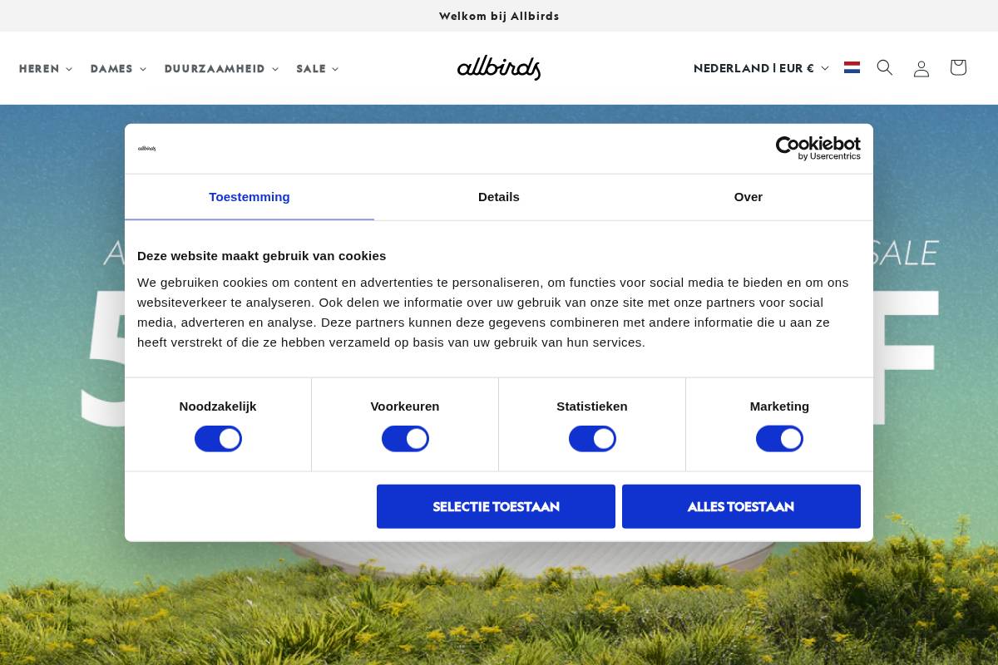Switch to the Details tab
The image size is (998, 665).
(x=498, y=197)
